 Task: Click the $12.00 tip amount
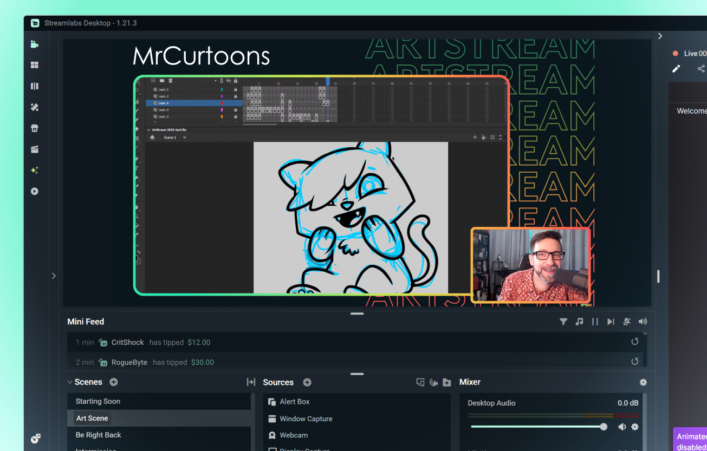click(199, 342)
